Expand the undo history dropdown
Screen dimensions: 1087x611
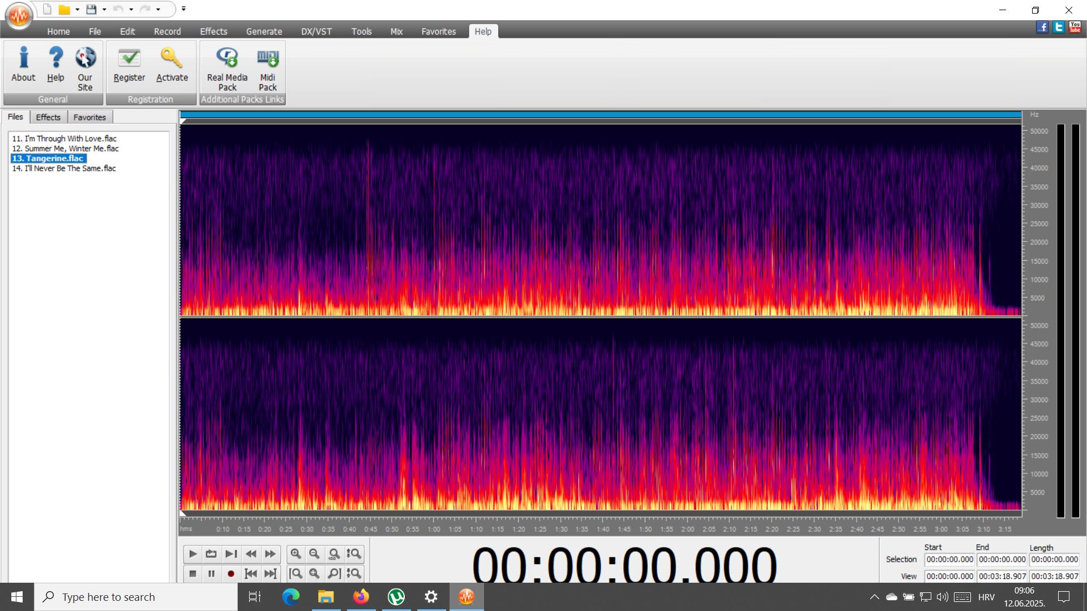[131, 10]
